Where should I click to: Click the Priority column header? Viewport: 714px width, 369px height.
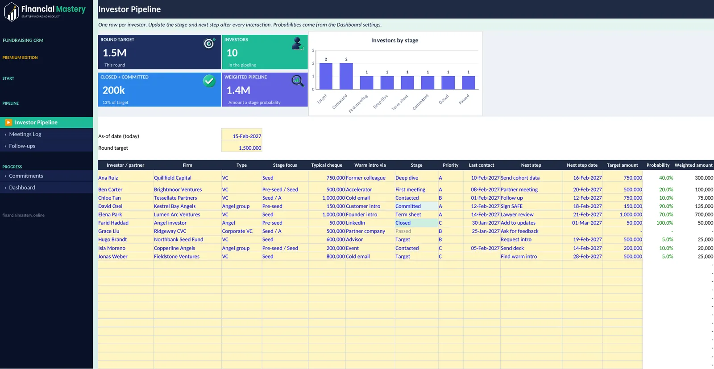click(451, 165)
